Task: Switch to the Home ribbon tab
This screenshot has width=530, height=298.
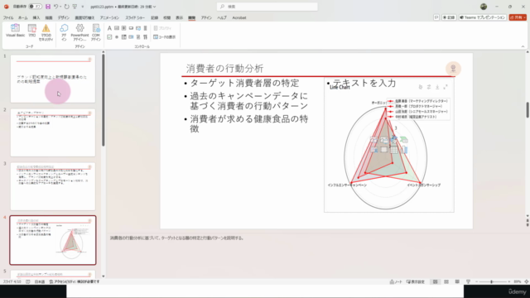Action: tap(23, 17)
